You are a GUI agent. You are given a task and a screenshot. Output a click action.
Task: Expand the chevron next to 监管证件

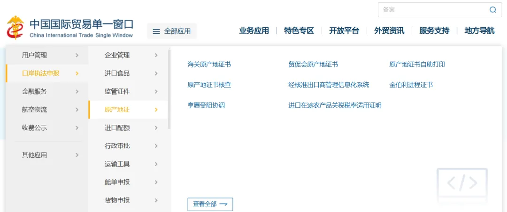(156, 92)
